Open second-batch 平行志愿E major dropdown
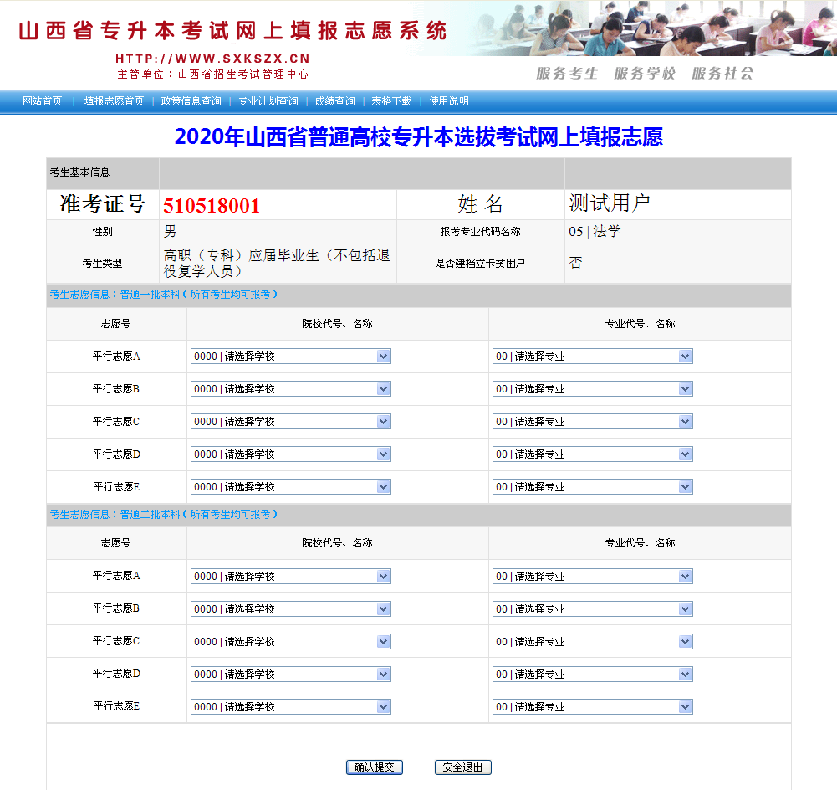The image size is (837, 790). click(x=592, y=707)
